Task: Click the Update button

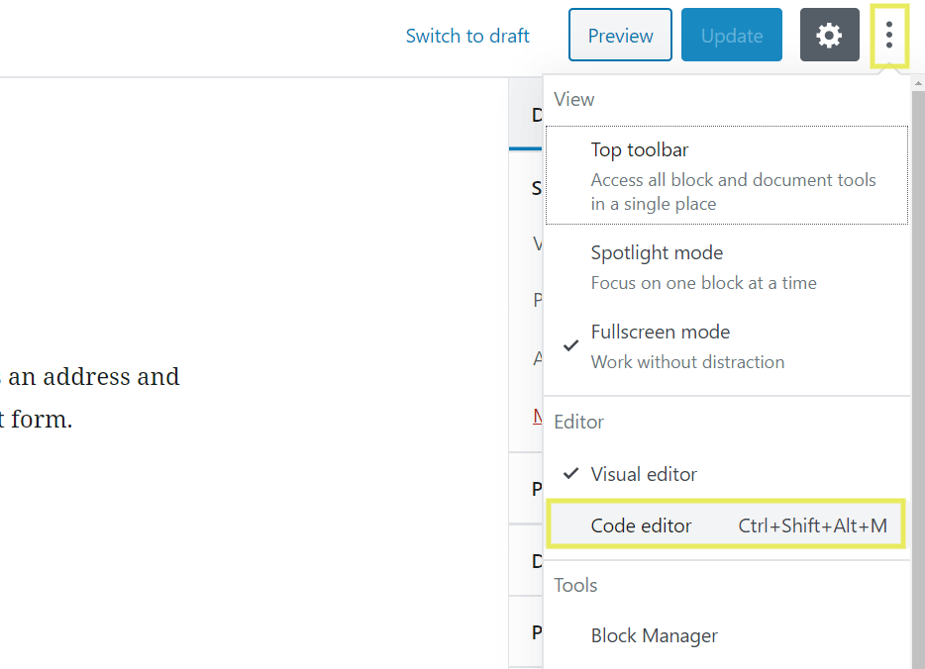Action: tap(731, 35)
